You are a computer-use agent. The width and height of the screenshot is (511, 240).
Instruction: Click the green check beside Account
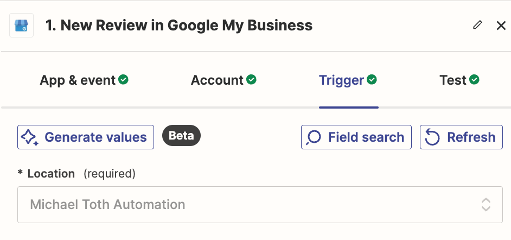click(x=251, y=80)
